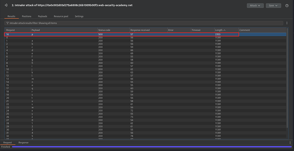Select request 25 row with payload y
294x151 pixels.
[146, 114]
